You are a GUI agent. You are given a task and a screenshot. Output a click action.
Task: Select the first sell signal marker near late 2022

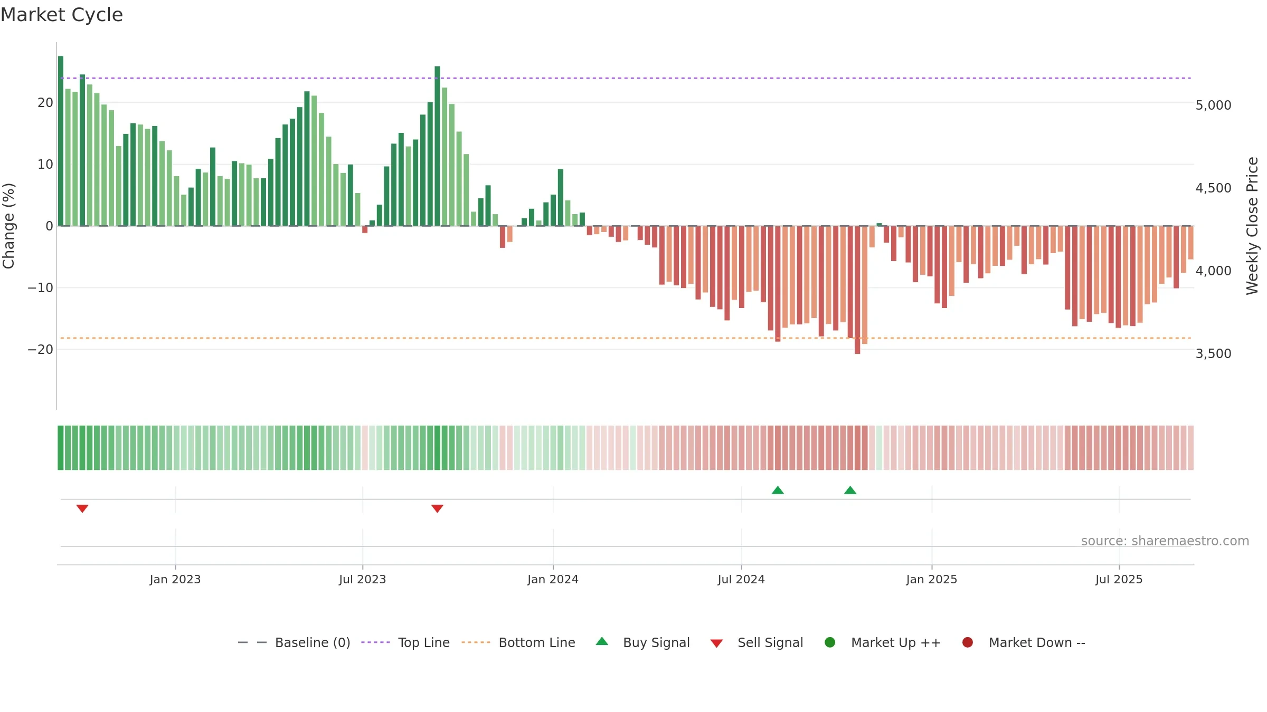(82, 508)
